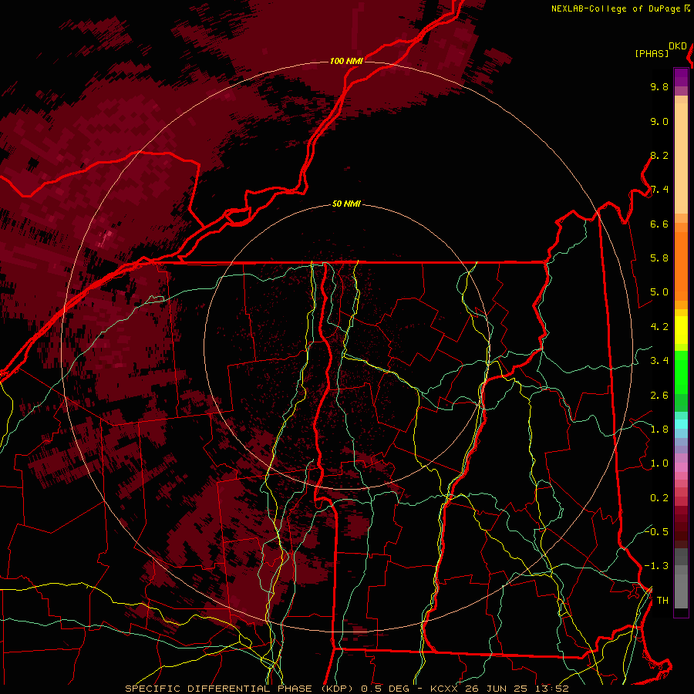Screen dimensions: 694x694
Task: Pick the purple segment atop the color bar
Action: [x=681, y=77]
